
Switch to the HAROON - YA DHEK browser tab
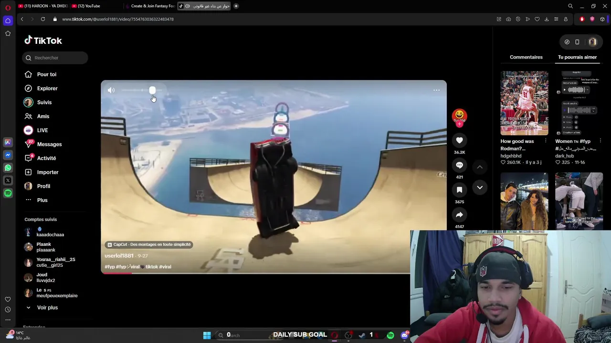(42, 6)
